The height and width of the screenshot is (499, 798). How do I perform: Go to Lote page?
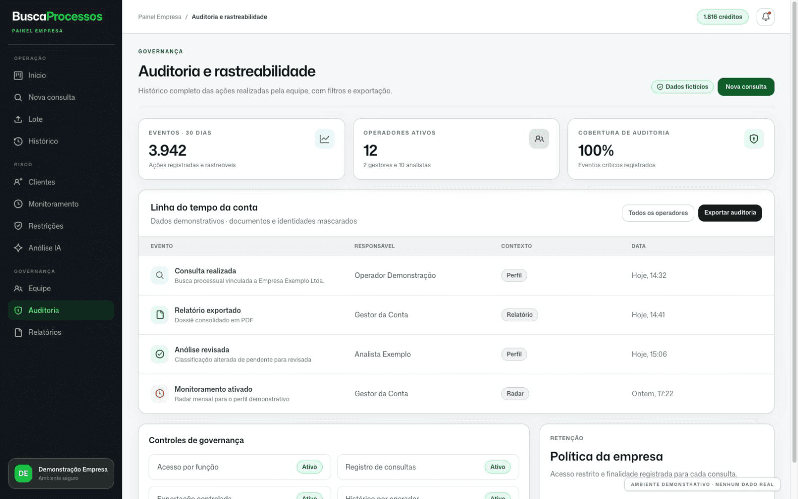coord(61,119)
